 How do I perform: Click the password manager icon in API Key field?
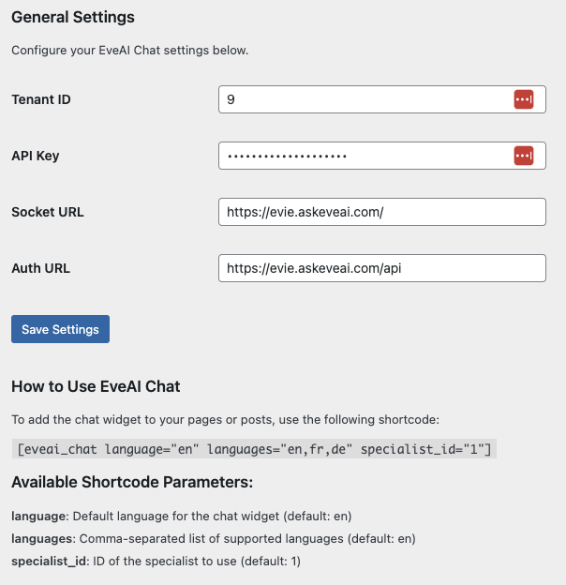pyautogui.click(x=523, y=156)
